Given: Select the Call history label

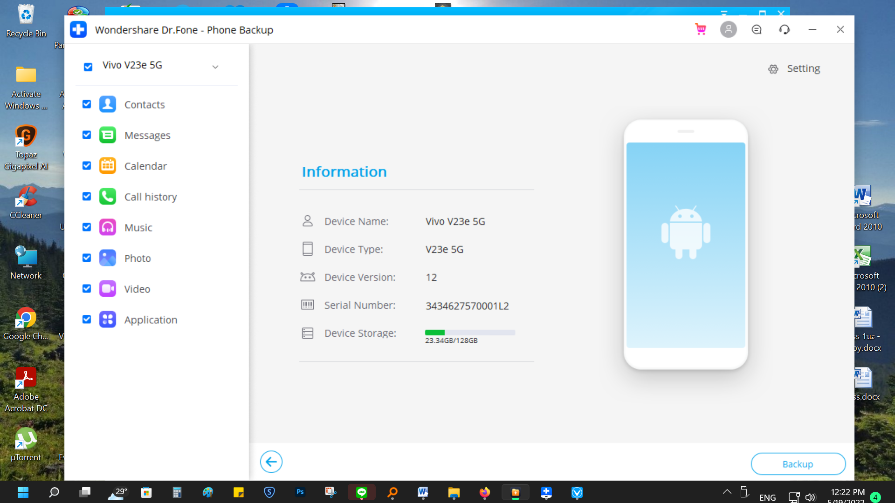Looking at the screenshot, I should click(x=151, y=197).
